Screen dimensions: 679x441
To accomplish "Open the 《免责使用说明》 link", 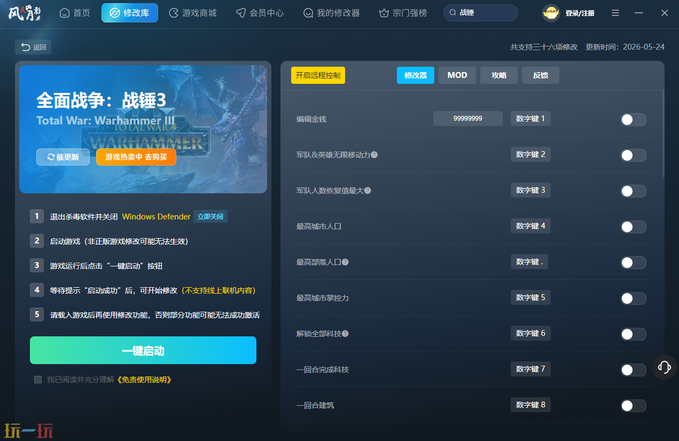I will pos(143,380).
